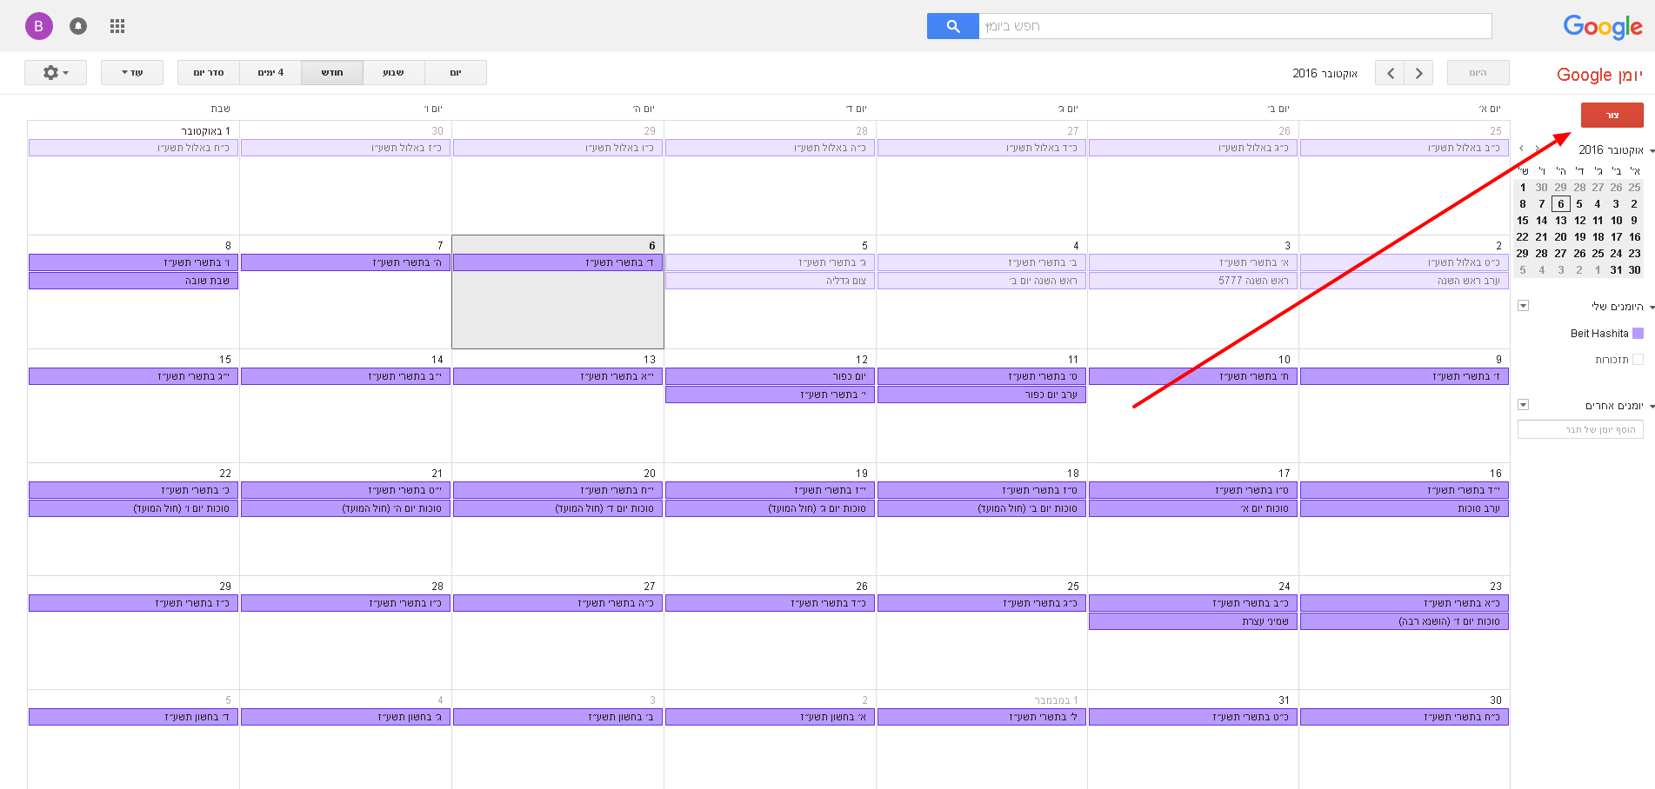Toggle the Beit Hashita calendar visibility
Image resolution: width=1655 pixels, height=789 pixels.
pyautogui.click(x=1638, y=334)
